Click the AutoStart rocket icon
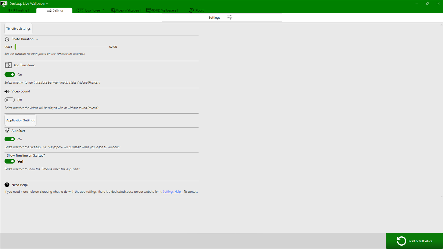Image resolution: width=443 pixels, height=249 pixels. 6,130
